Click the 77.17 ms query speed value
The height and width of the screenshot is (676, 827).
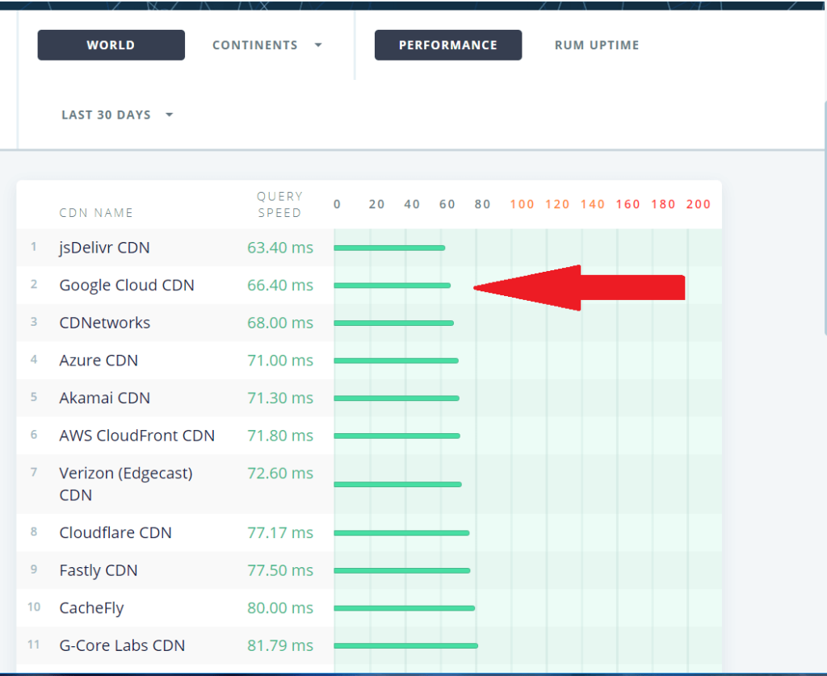280,532
